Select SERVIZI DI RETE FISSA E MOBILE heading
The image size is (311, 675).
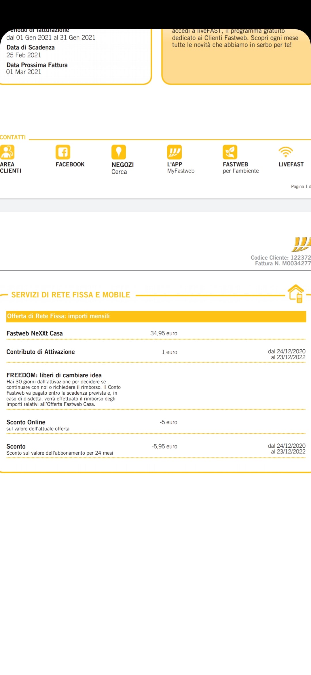tap(71, 295)
